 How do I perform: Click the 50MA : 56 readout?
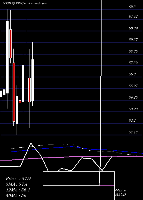pyautogui.click(x=16, y=195)
